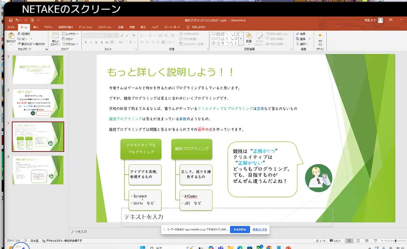The width and height of the screenshot is (407, 249).
Task: Select the Underline icon in the Font group
Action: coord(96,42)
